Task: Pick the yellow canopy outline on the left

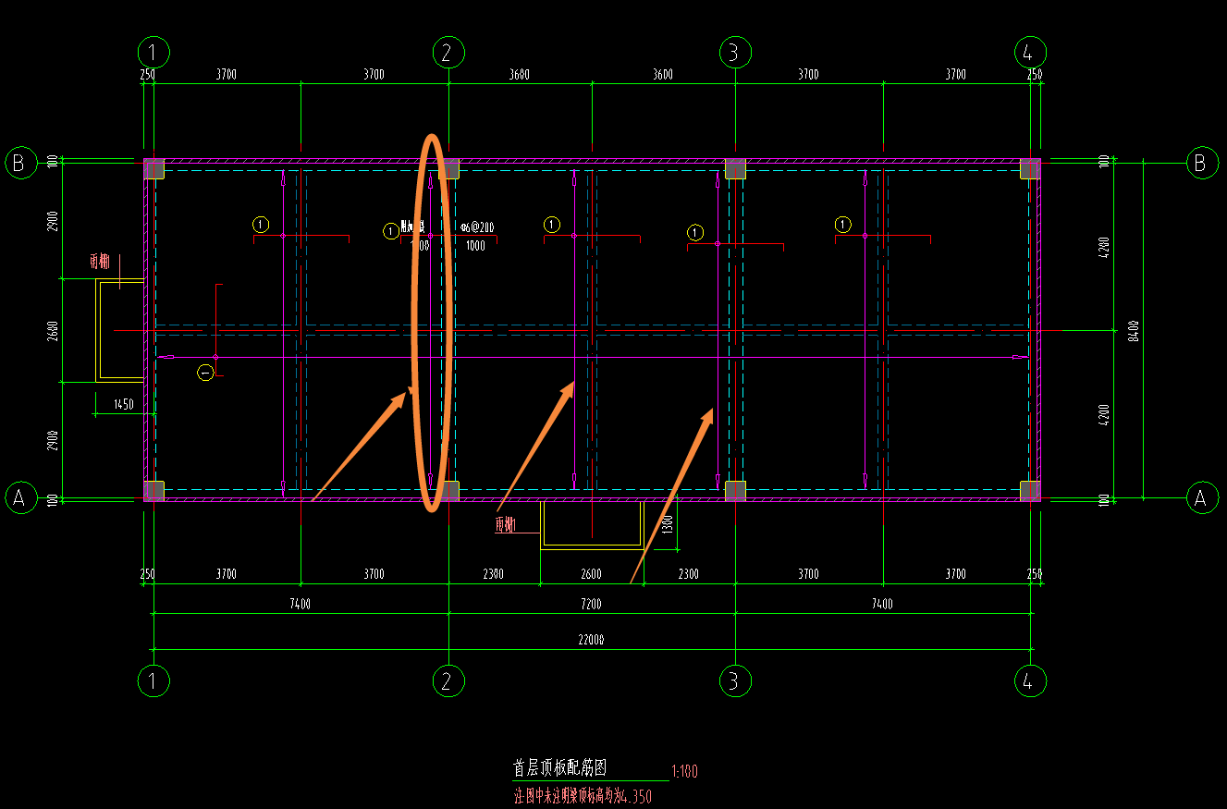Action: pos(122,331)
